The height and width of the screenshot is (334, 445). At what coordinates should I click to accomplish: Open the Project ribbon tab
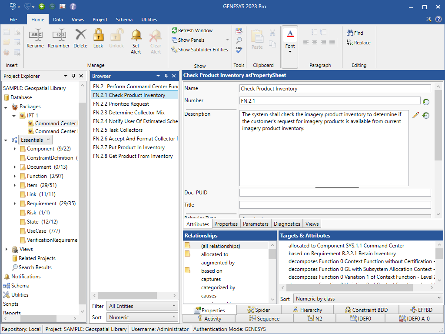click(x=100, y=20)
